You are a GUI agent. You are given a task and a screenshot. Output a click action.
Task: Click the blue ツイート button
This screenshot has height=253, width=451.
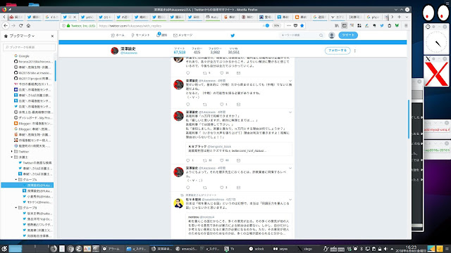coord(348,35)
